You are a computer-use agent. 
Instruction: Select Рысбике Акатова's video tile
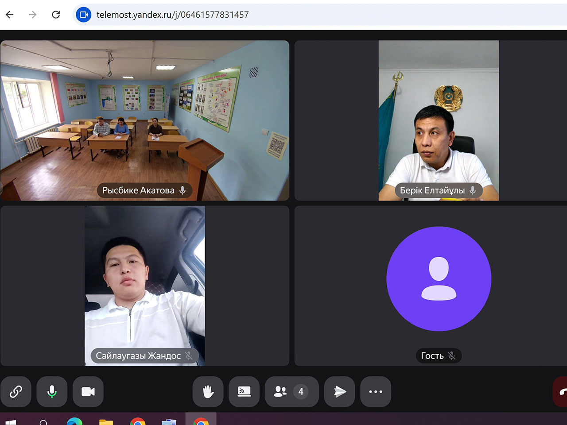(x=144, y=120)
